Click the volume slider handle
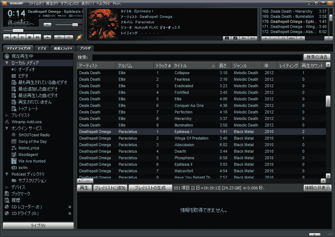The height and width of the screenshot is (237, 335). pyautogui.click(x=75, y=25)
